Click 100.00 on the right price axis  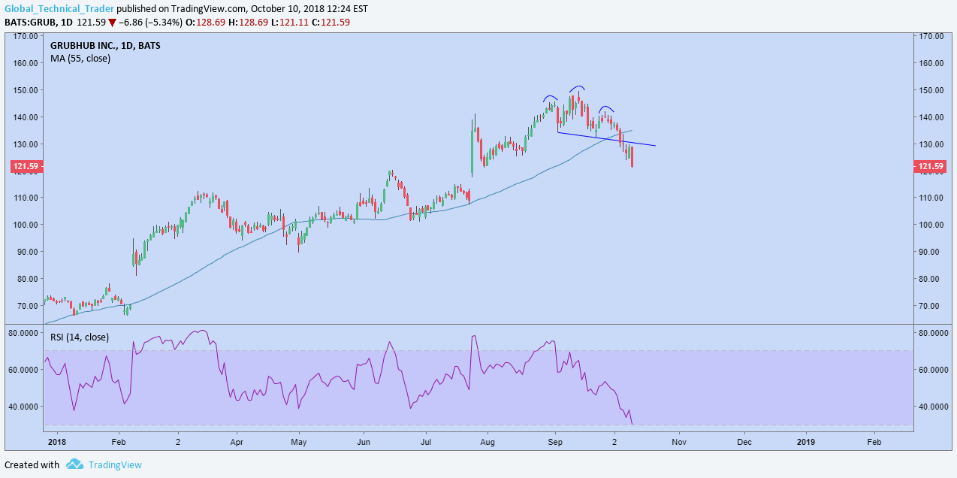(932, 225)
